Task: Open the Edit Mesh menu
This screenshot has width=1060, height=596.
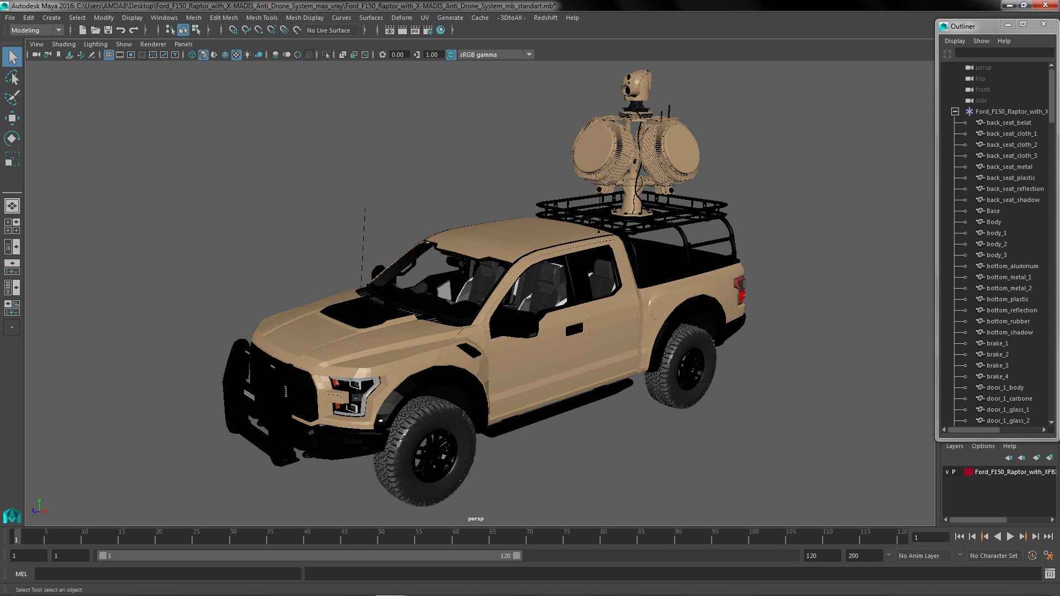Action: coord(224,18)
